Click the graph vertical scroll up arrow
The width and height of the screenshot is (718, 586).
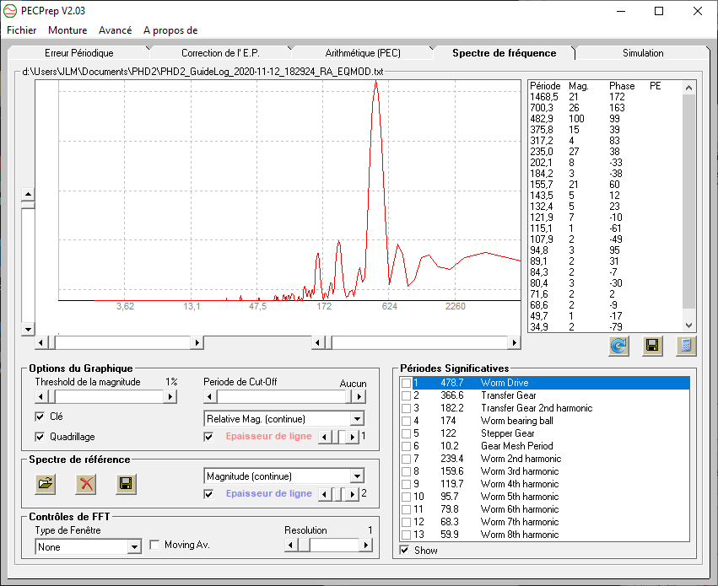click(x=28, y=195)
